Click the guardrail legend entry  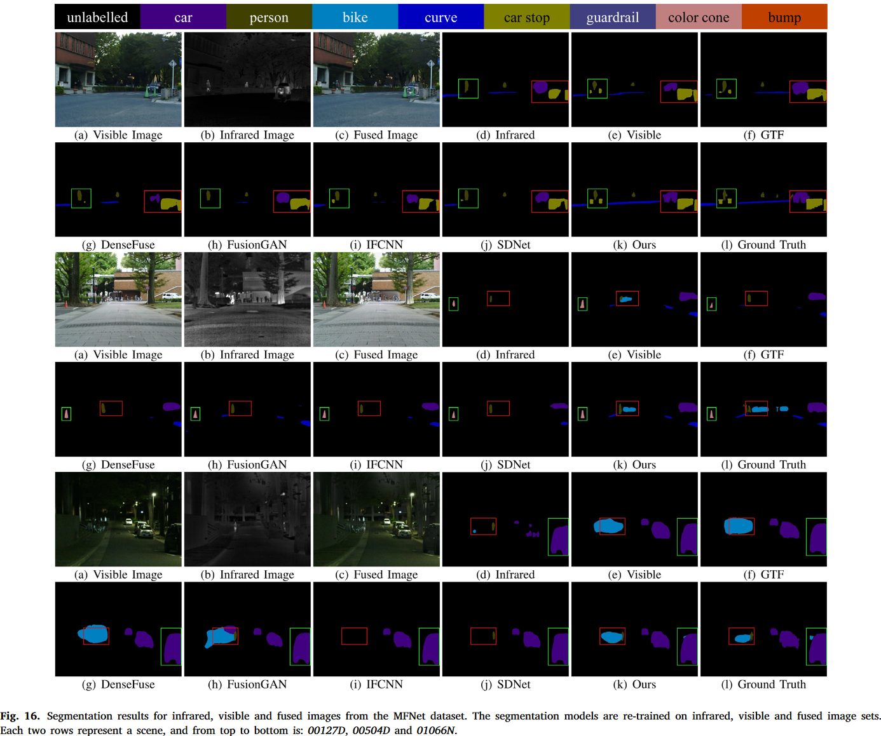point(612,17)
